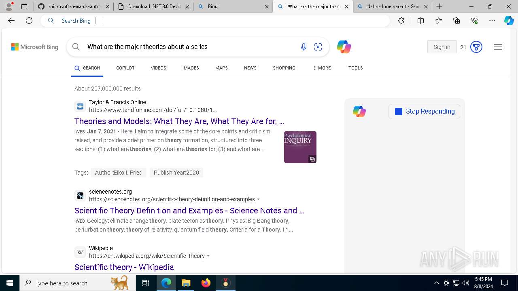This screenshot has height=291, width=518.
Task: Switch to the Bing browser tab
Action: pyautogui.click(x=233, y=6)
